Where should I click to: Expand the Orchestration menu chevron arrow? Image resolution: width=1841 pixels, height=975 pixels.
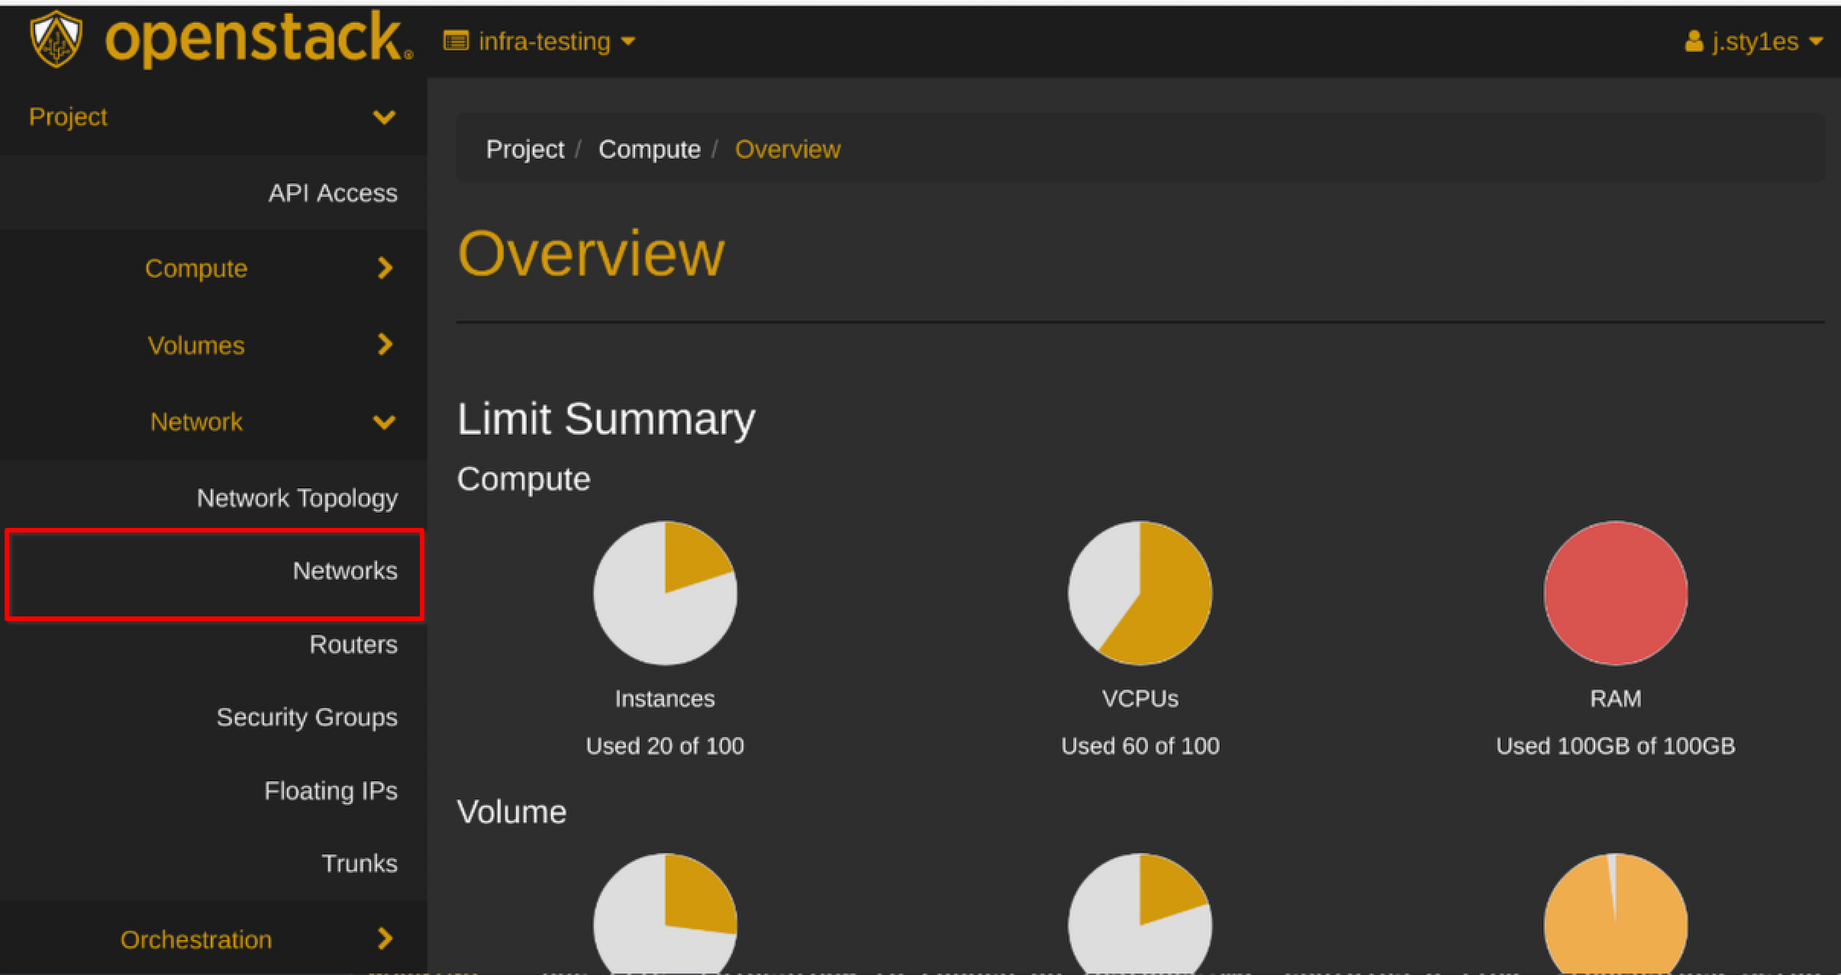[x=385, y=938]
